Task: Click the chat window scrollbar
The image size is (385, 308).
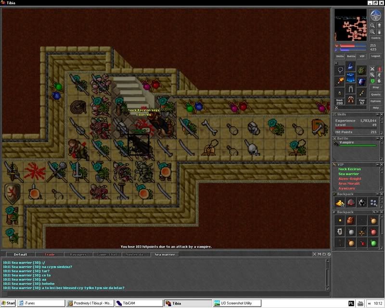Action: tap(327, 274)
